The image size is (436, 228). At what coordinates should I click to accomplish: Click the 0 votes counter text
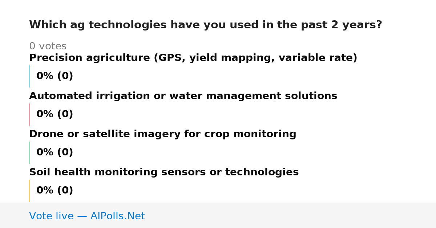tap(48, 46)
